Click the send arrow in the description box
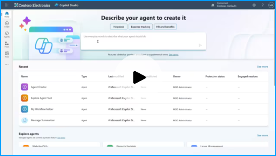Screen dimensions: 276x156 click(200, 45)
